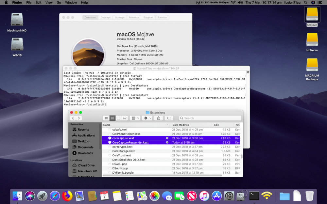This screenshot has height=204, width=327.
Task: Switch to Storage tab in About This Mac
Action: tap(120, 18)
